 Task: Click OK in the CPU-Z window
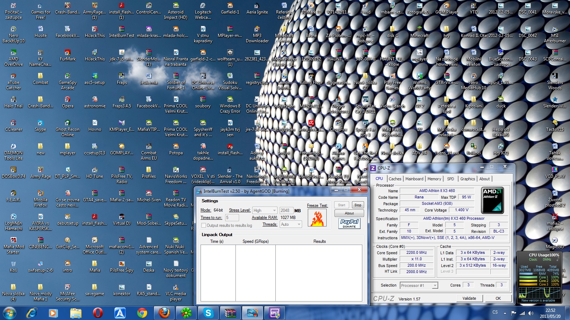pyautogui.click(x=498, y=298)
